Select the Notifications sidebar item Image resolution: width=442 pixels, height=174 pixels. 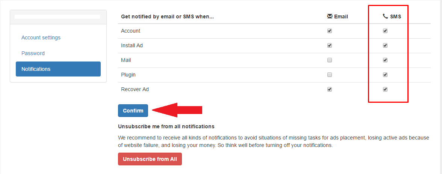click(x=58, y=69)
